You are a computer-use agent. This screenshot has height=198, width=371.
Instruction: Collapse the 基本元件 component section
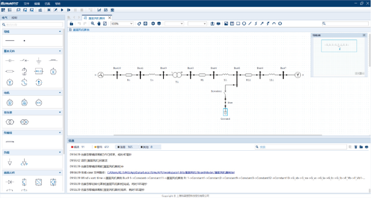[60, 51]
